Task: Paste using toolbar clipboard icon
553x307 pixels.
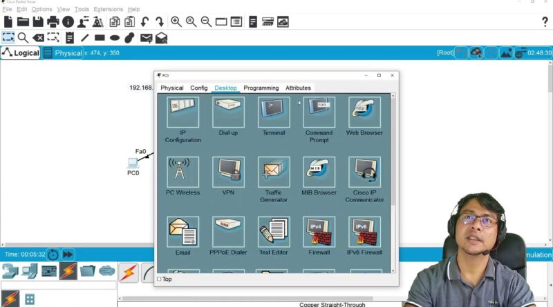Action: click(129, 22)
